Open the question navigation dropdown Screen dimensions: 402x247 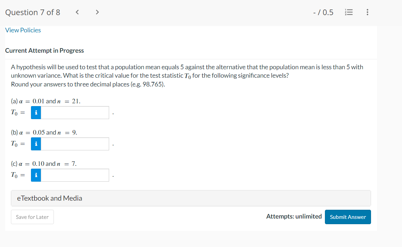coord(349,12)
